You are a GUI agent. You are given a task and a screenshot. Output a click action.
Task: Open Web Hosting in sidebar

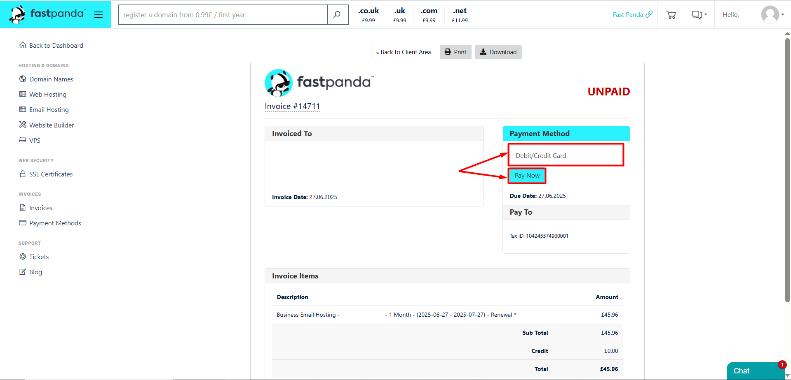pyautogui.click(x=48, y=94)
